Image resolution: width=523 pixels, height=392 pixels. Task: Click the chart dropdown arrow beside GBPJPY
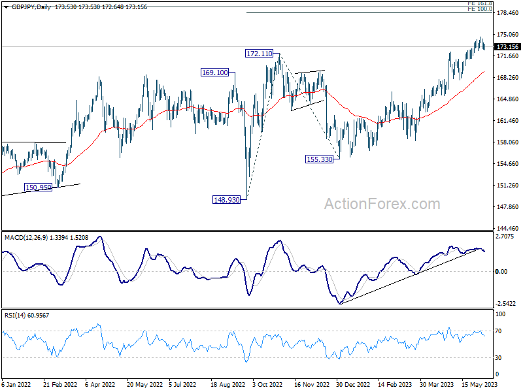6,7
